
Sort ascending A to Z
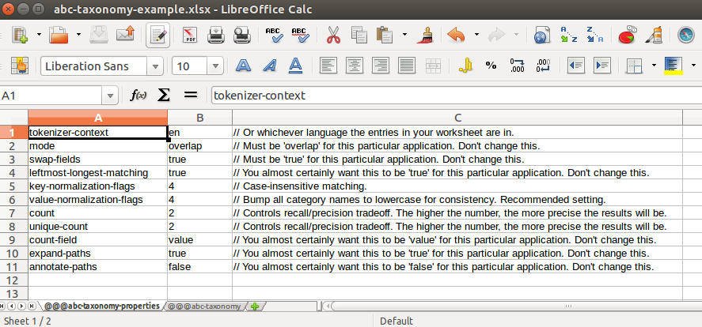tap(569, 35)
